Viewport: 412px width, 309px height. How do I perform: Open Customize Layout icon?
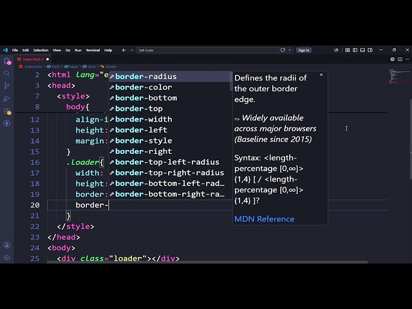click(348, 50)
